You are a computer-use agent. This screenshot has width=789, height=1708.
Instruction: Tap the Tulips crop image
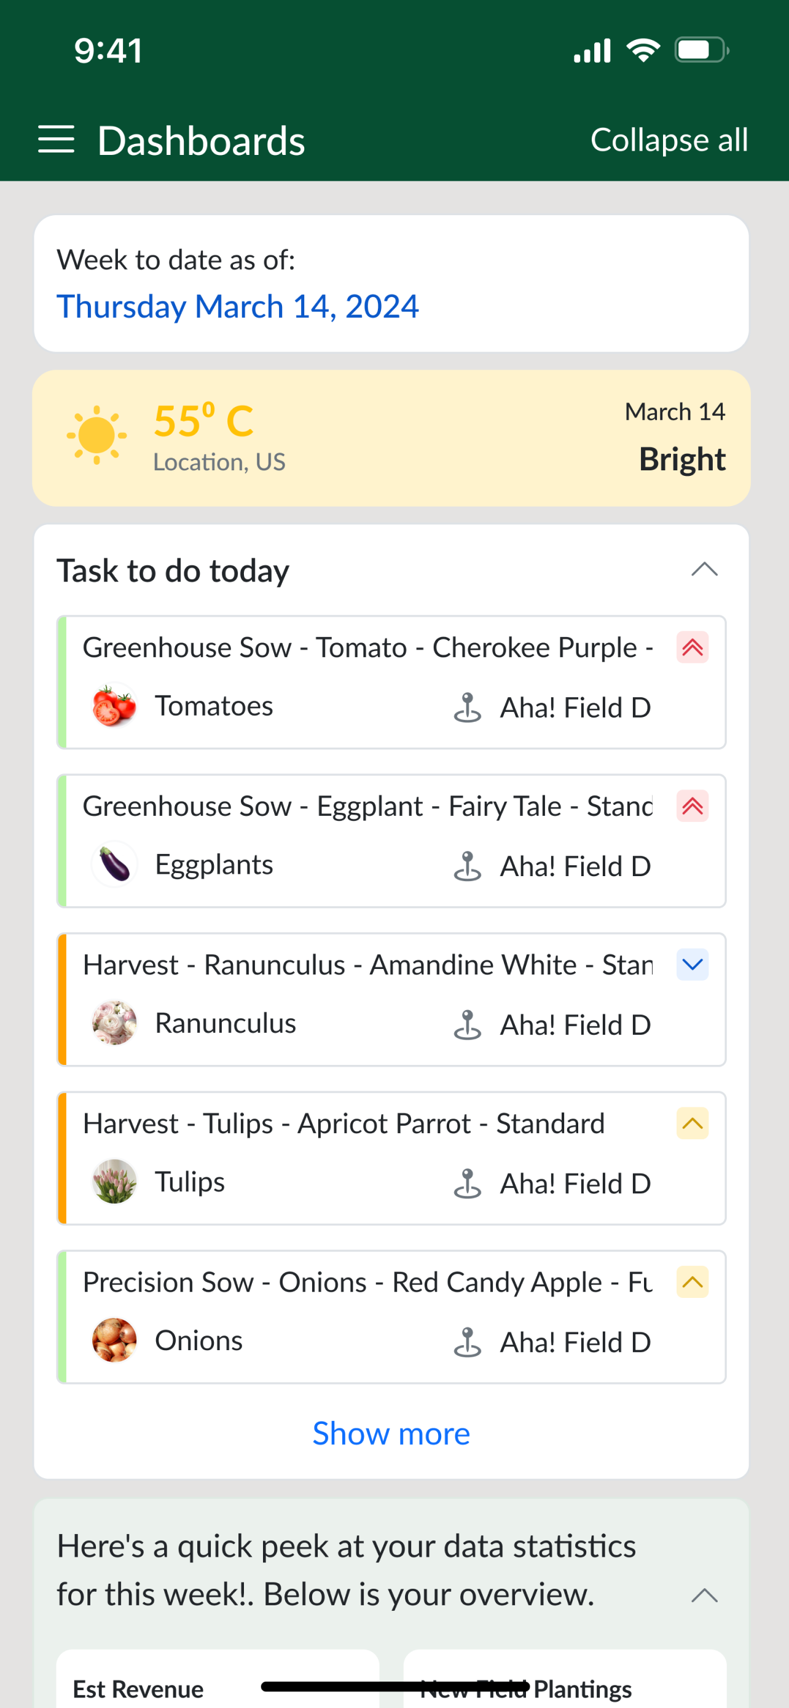click(114, 1182)
